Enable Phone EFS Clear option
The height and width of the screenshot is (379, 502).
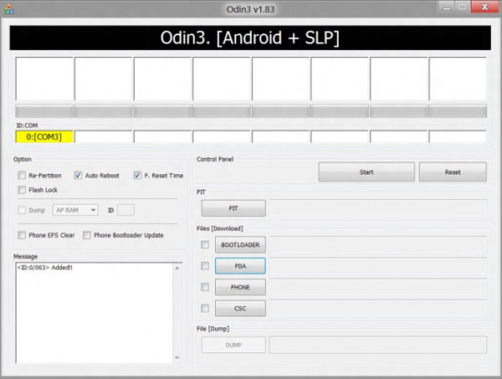pyautogui.click(x=22, y=235)
